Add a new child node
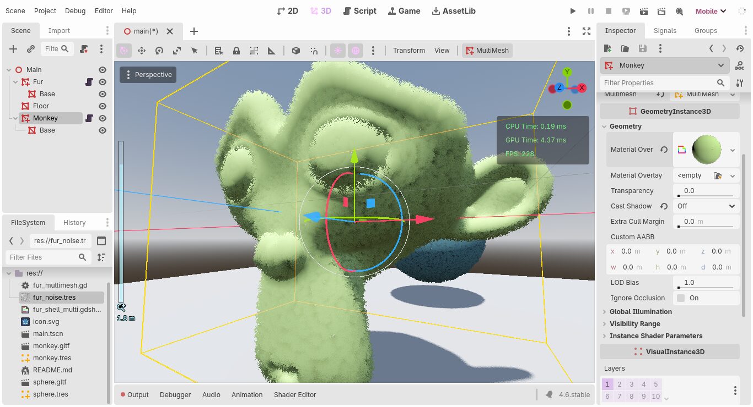 click(13, 49)
